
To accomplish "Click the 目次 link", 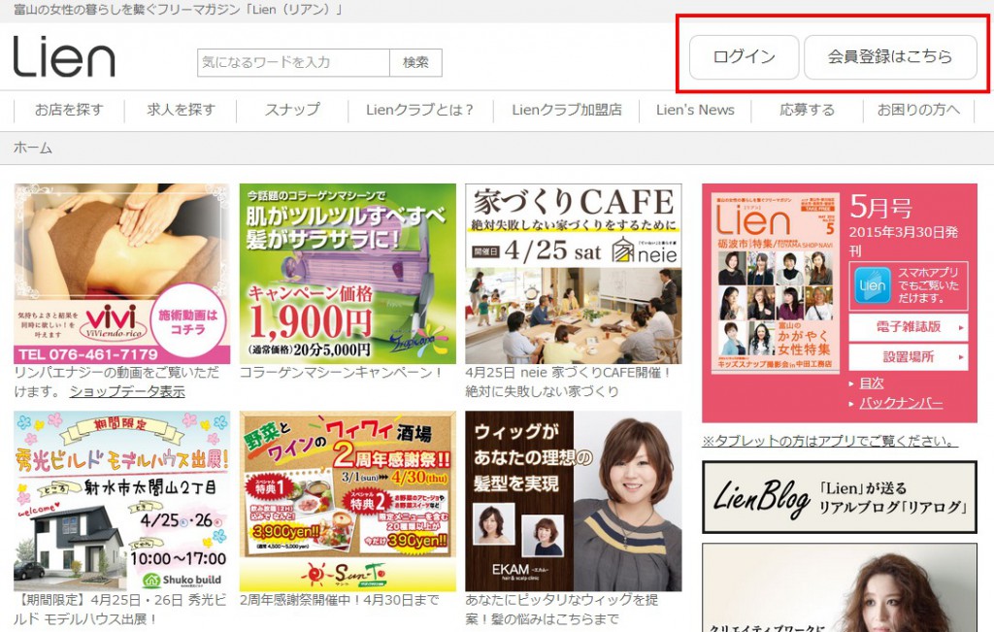I will point(871,383).
